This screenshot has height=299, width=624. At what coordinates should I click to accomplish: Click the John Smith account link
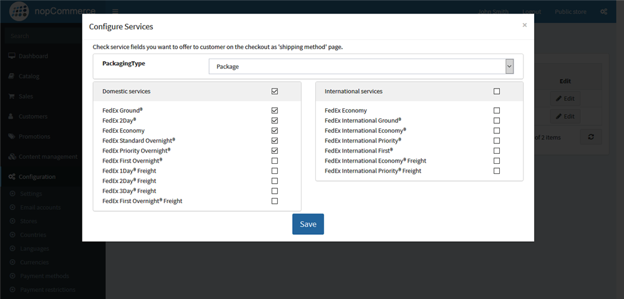point(494,11)
